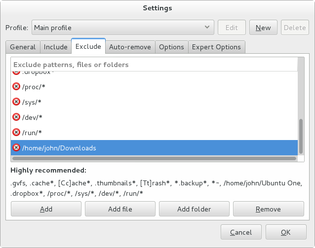Image resolution: width=315 pixels, height=248 pixels.
Task: Switch to the Include tab
Action: click(55, 47)
